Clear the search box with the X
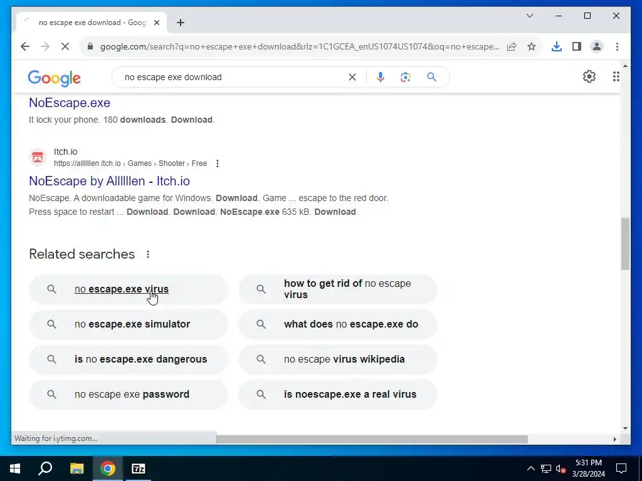The width and height of the screenshot is (642, 481). pyautogui.click(x=352, y=77)
